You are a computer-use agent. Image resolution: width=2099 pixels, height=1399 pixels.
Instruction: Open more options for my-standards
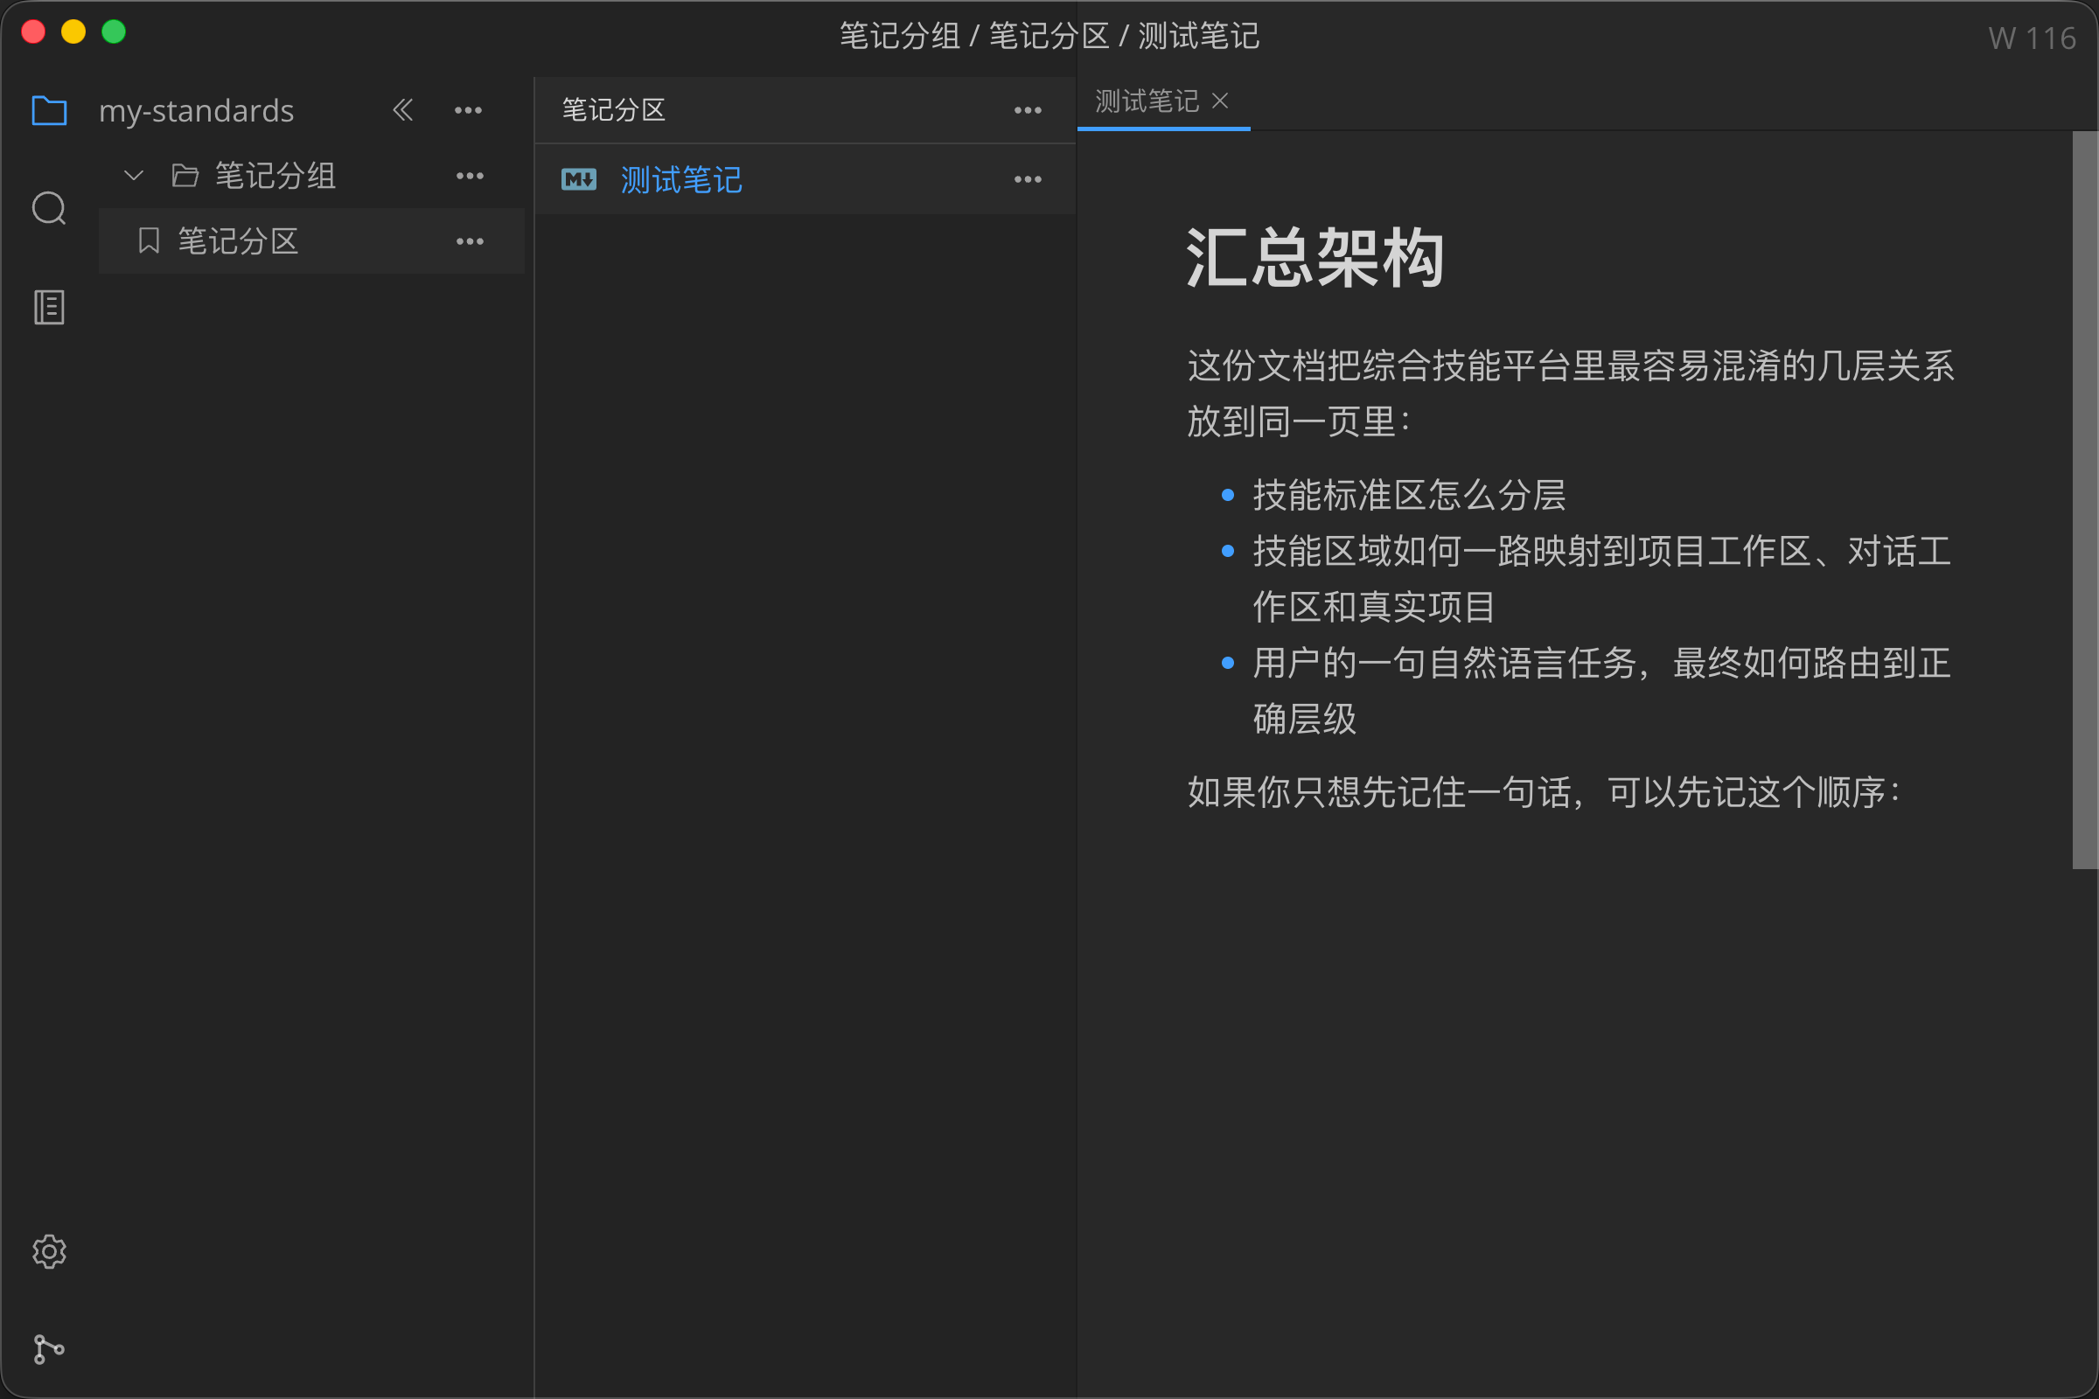pyautogui.click(x=469, y=111)
